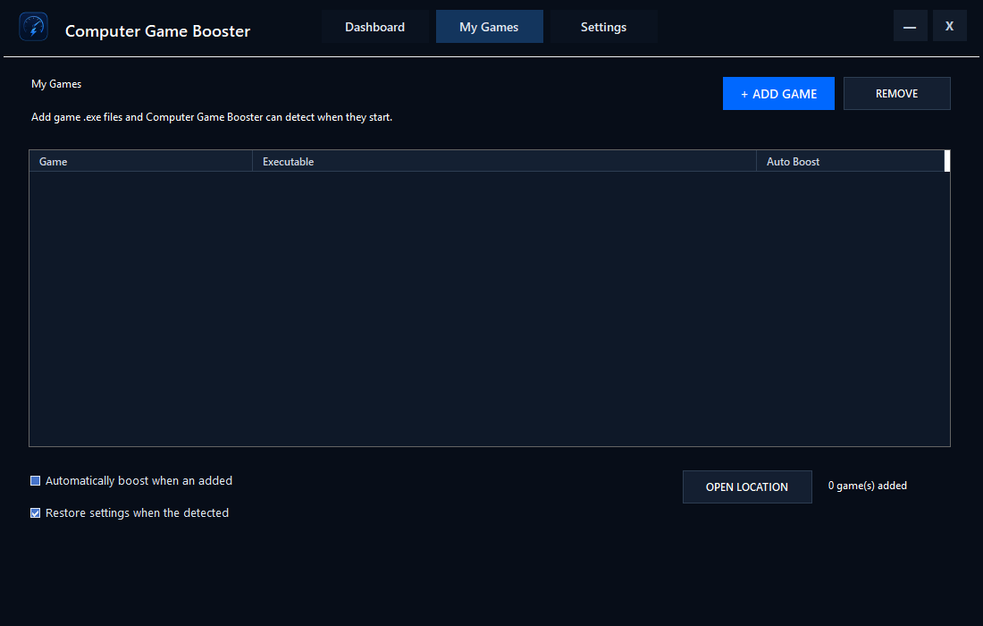Click the Add game .exe files description text

(x=212, y=117)
